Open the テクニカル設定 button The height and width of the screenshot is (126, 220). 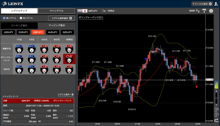pyautogui.click(x=202, y=4)
